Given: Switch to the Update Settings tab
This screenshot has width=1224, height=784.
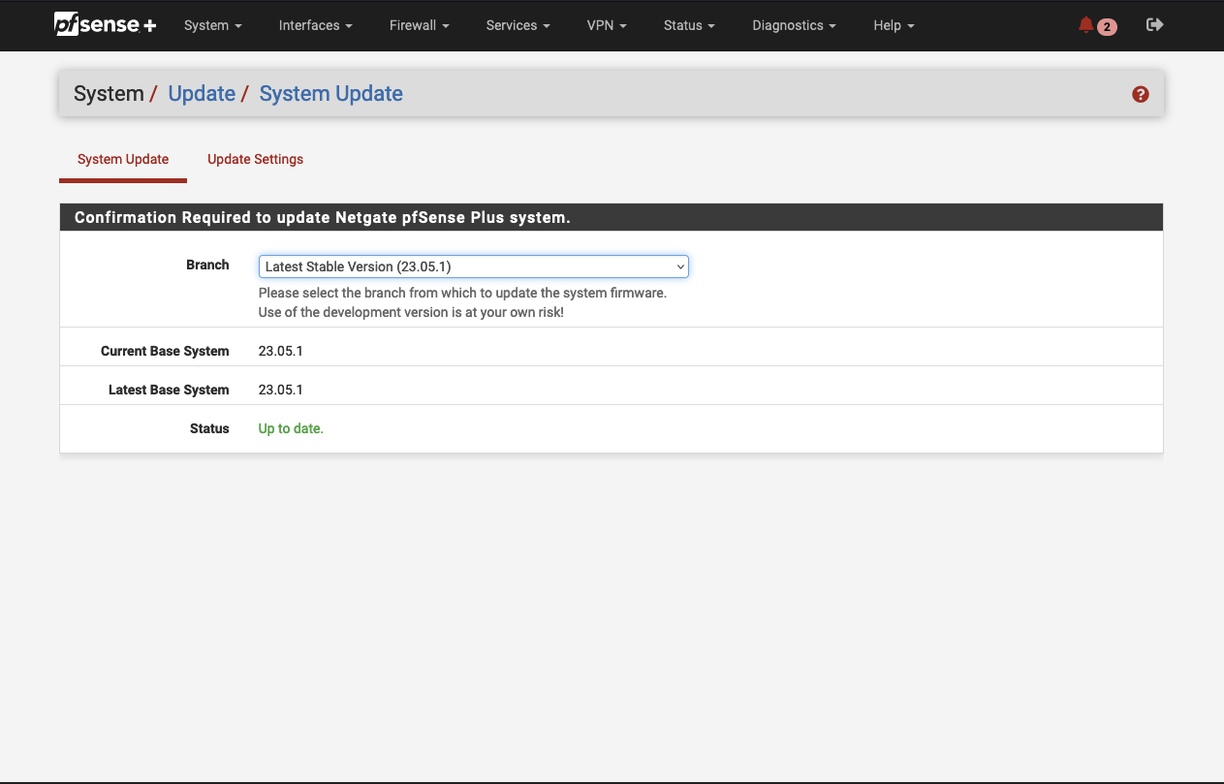Looking at the screenshot, I should [255, 159].
